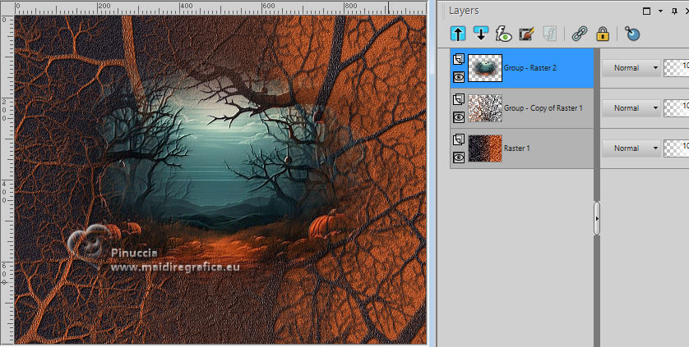Viewport: 689px width, 347px height.
Task: Pin the Layers panel with auto-hide icon
Action: point(674,11)
